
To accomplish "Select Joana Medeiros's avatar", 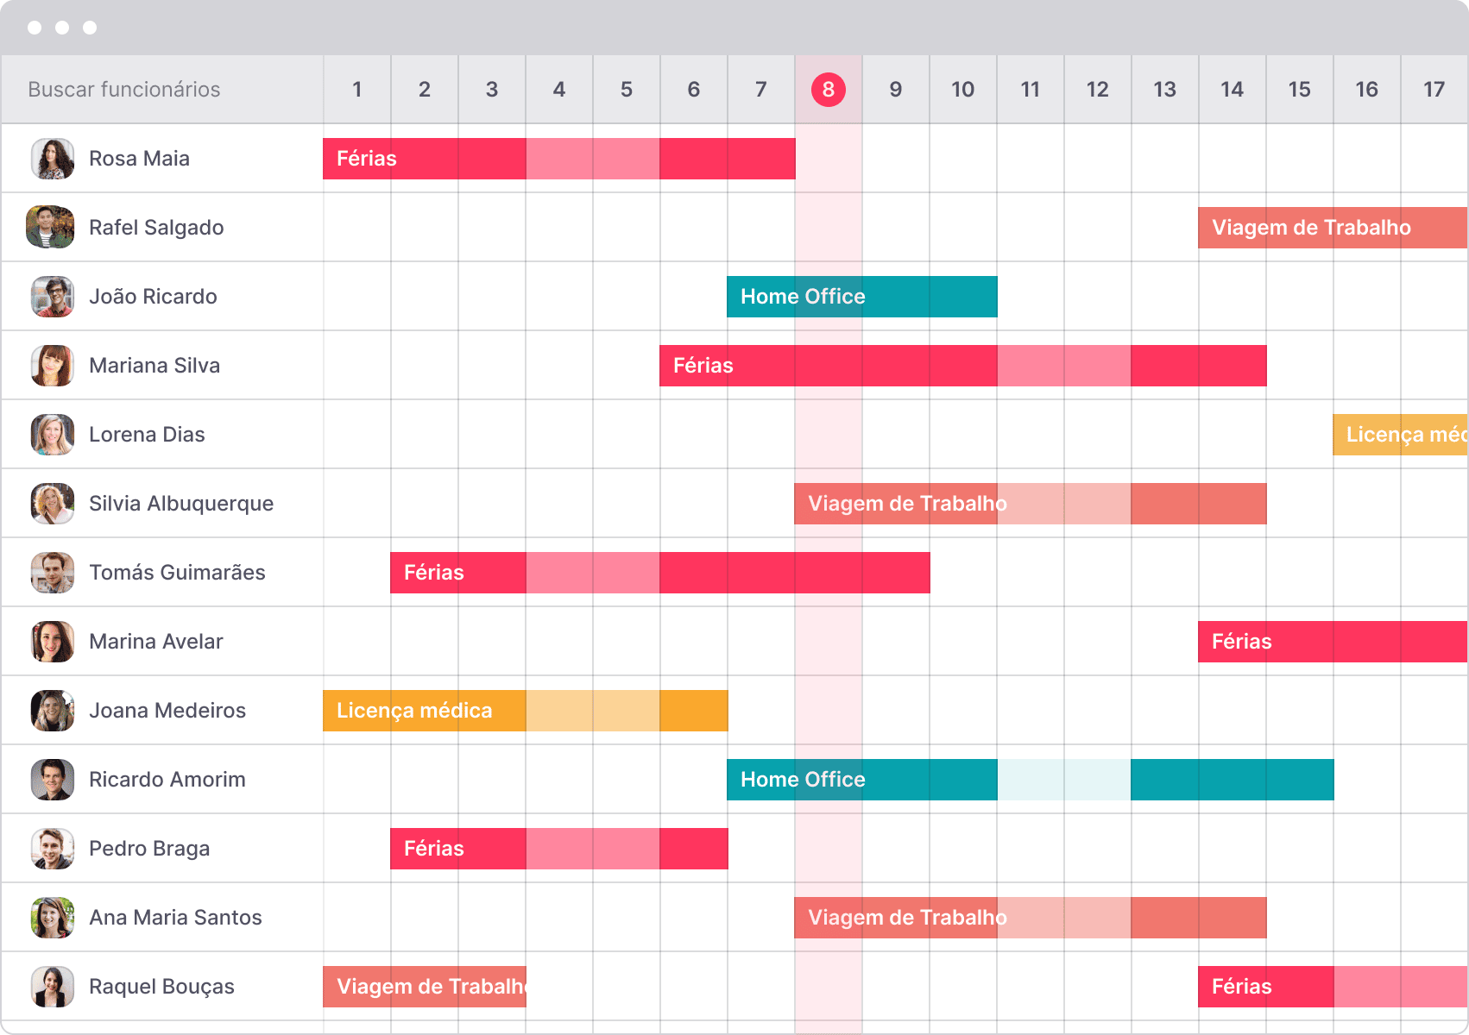I will [53, 711].
